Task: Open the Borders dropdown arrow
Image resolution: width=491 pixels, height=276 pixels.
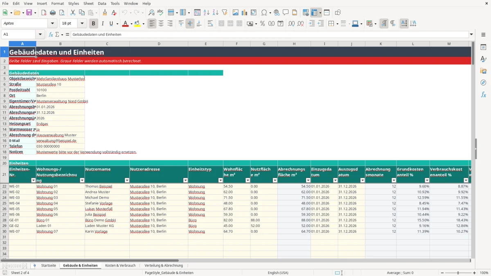Action: 337,24
